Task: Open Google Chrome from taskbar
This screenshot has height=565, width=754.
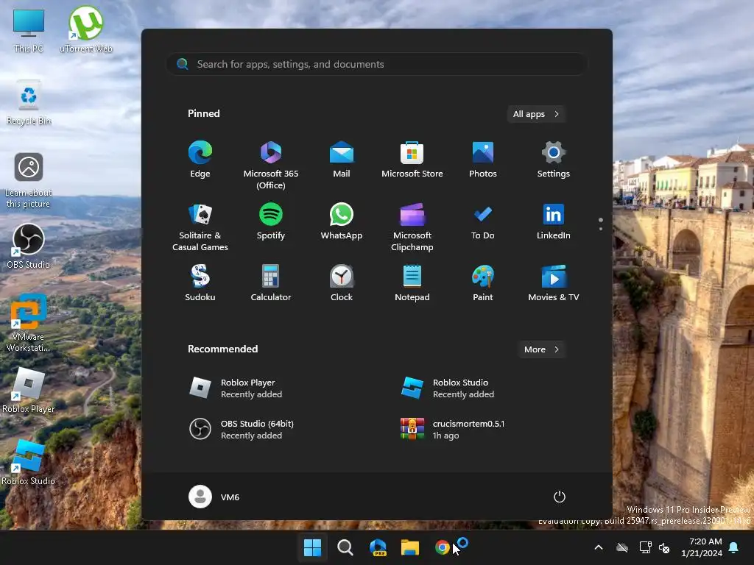Action: [x=443, y=547]
